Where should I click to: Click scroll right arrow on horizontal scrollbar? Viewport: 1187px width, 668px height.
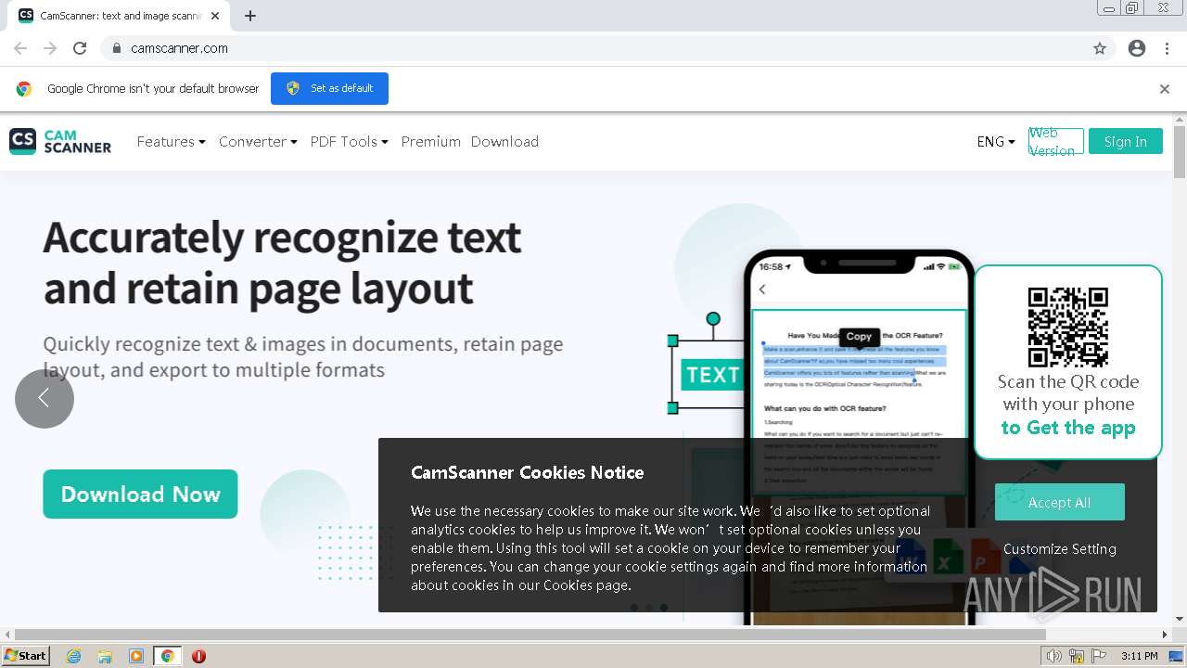click(1165, 635)
